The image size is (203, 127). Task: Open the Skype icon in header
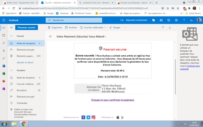point(154,20)
